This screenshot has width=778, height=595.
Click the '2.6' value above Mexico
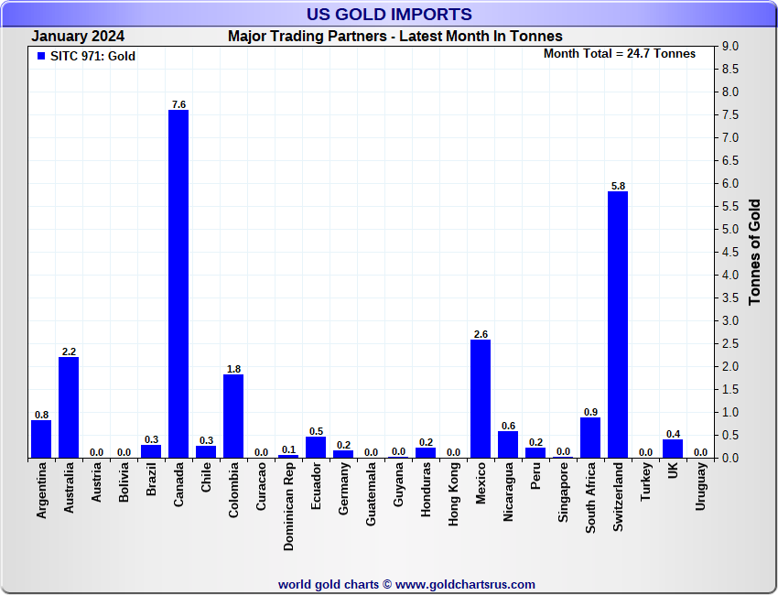(x=481, y=334)
